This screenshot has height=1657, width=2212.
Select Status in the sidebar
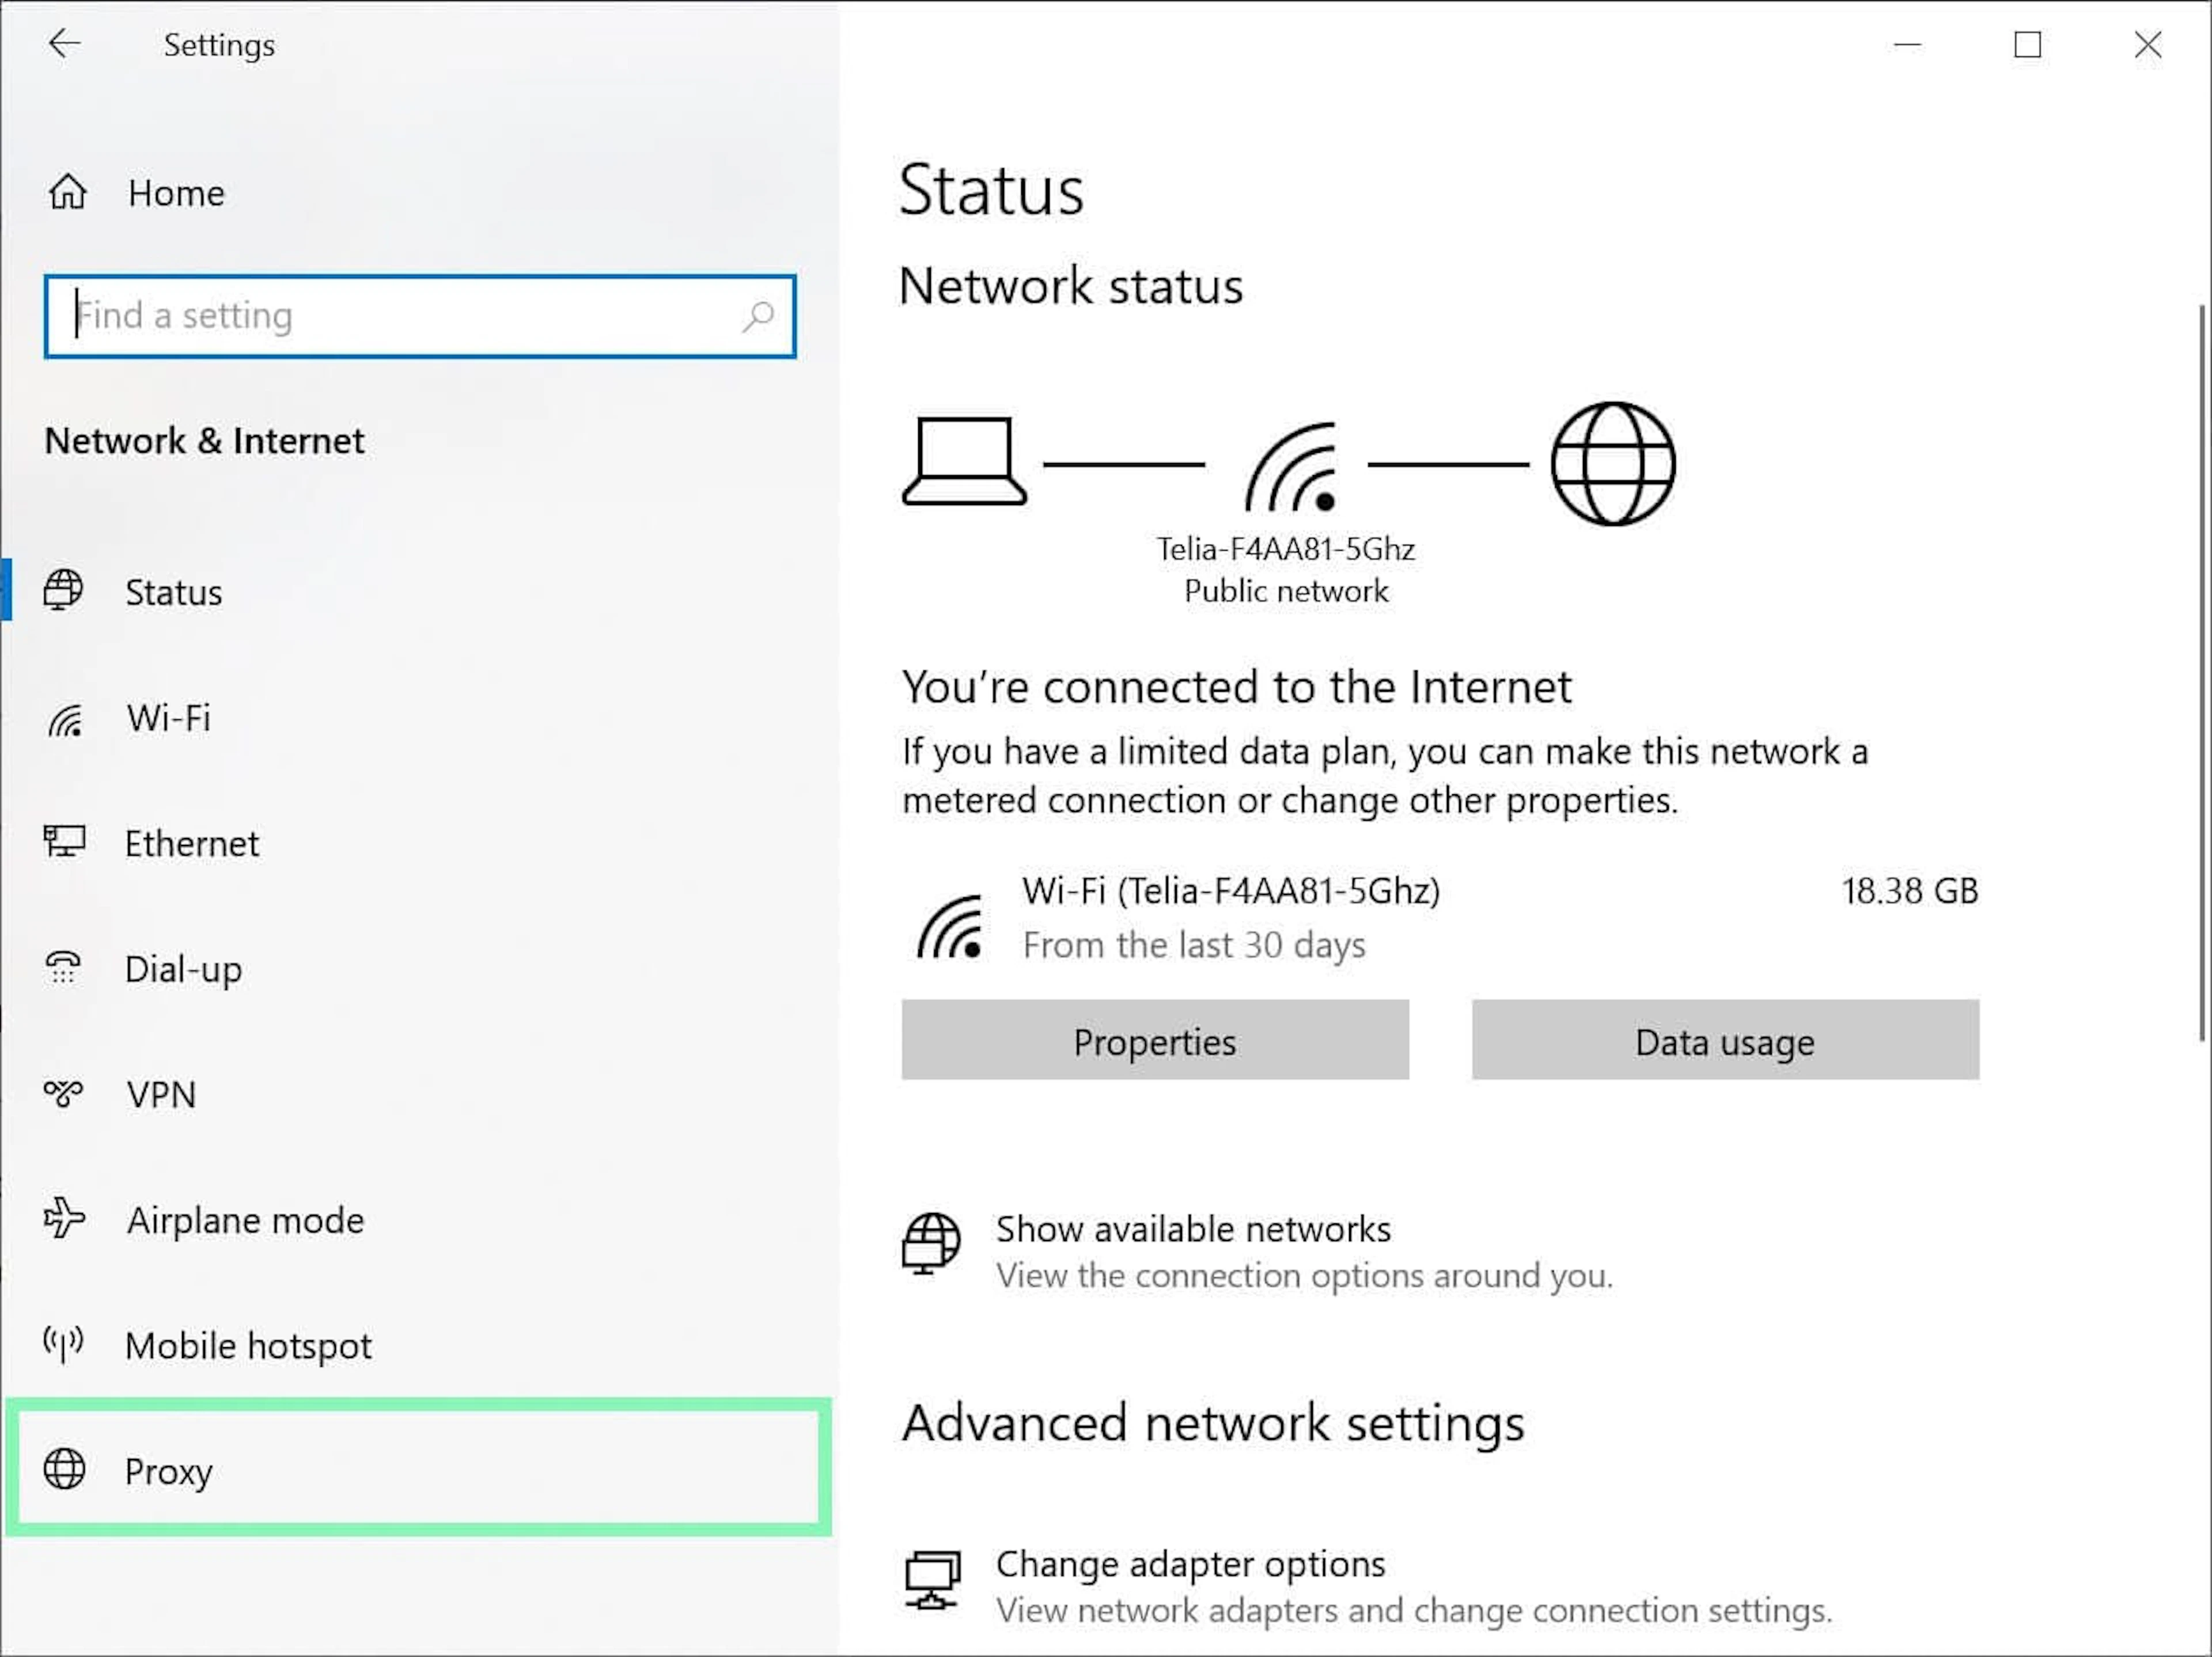pyautogui.click(x=420, y=591)
